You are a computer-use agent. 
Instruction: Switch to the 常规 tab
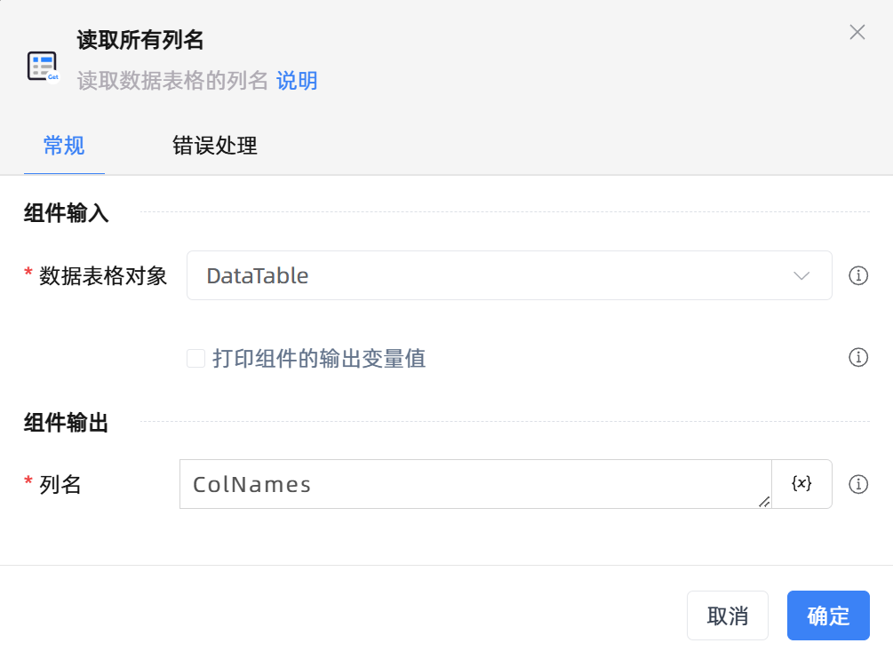(x=64, y=146)
